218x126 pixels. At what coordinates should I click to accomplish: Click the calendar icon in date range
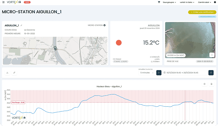click(x=164, y=73)
